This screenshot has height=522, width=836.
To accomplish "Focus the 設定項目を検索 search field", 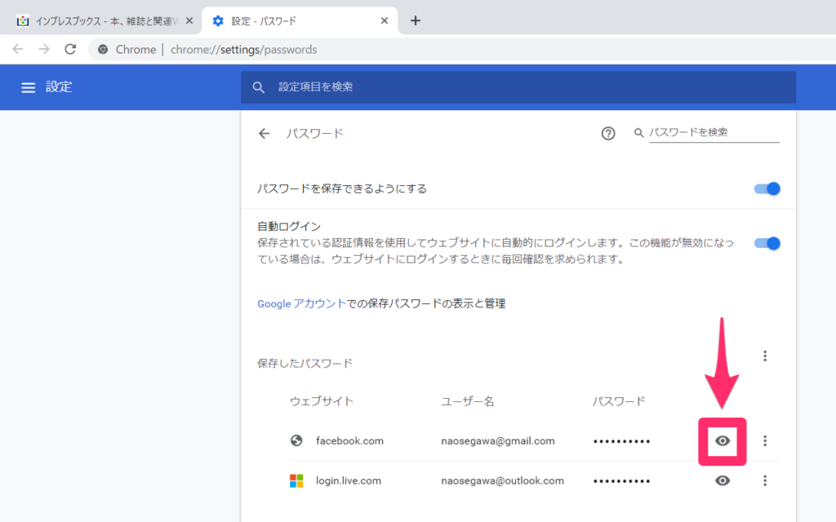I will click(518, 87).
